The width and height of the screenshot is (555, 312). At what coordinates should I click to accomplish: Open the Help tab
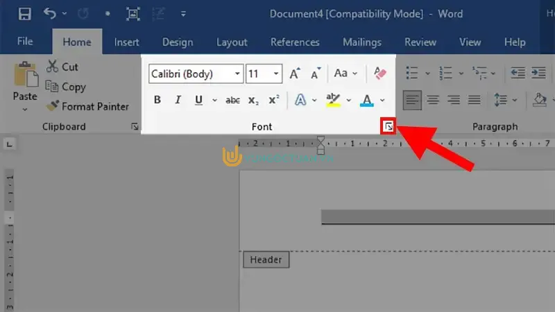[515, 42]
